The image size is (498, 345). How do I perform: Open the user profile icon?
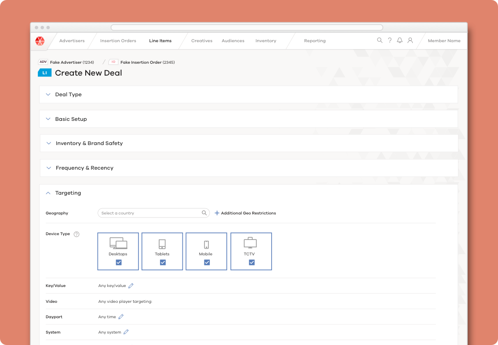(x=410, y=40)
